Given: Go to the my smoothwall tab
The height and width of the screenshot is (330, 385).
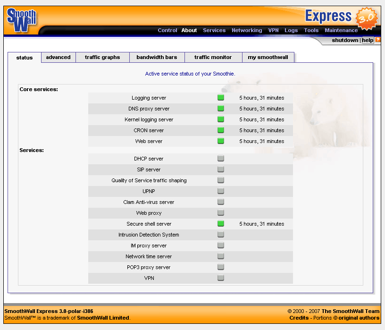Looking at the screenshot, I should (x=268, y=57).
